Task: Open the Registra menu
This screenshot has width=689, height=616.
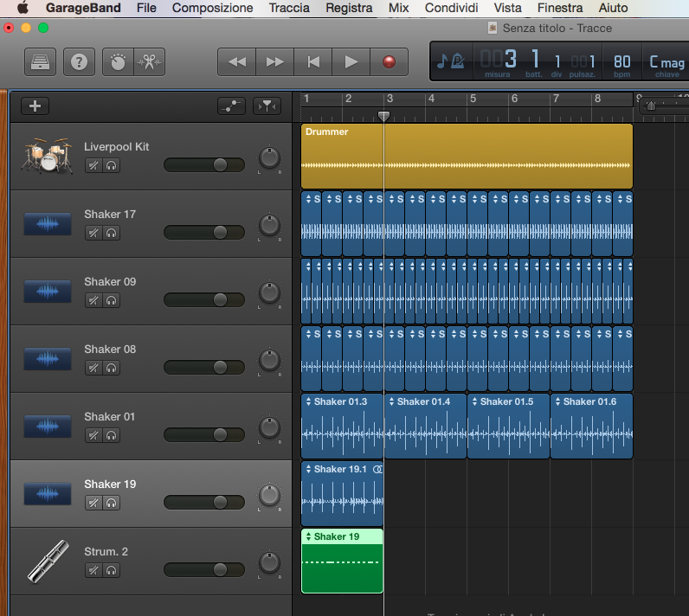Action: (x=349, y=8)
